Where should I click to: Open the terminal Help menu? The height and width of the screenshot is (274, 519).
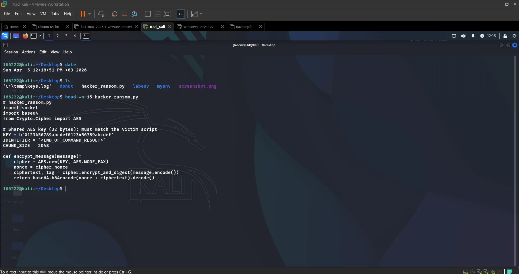pos(68,52)
